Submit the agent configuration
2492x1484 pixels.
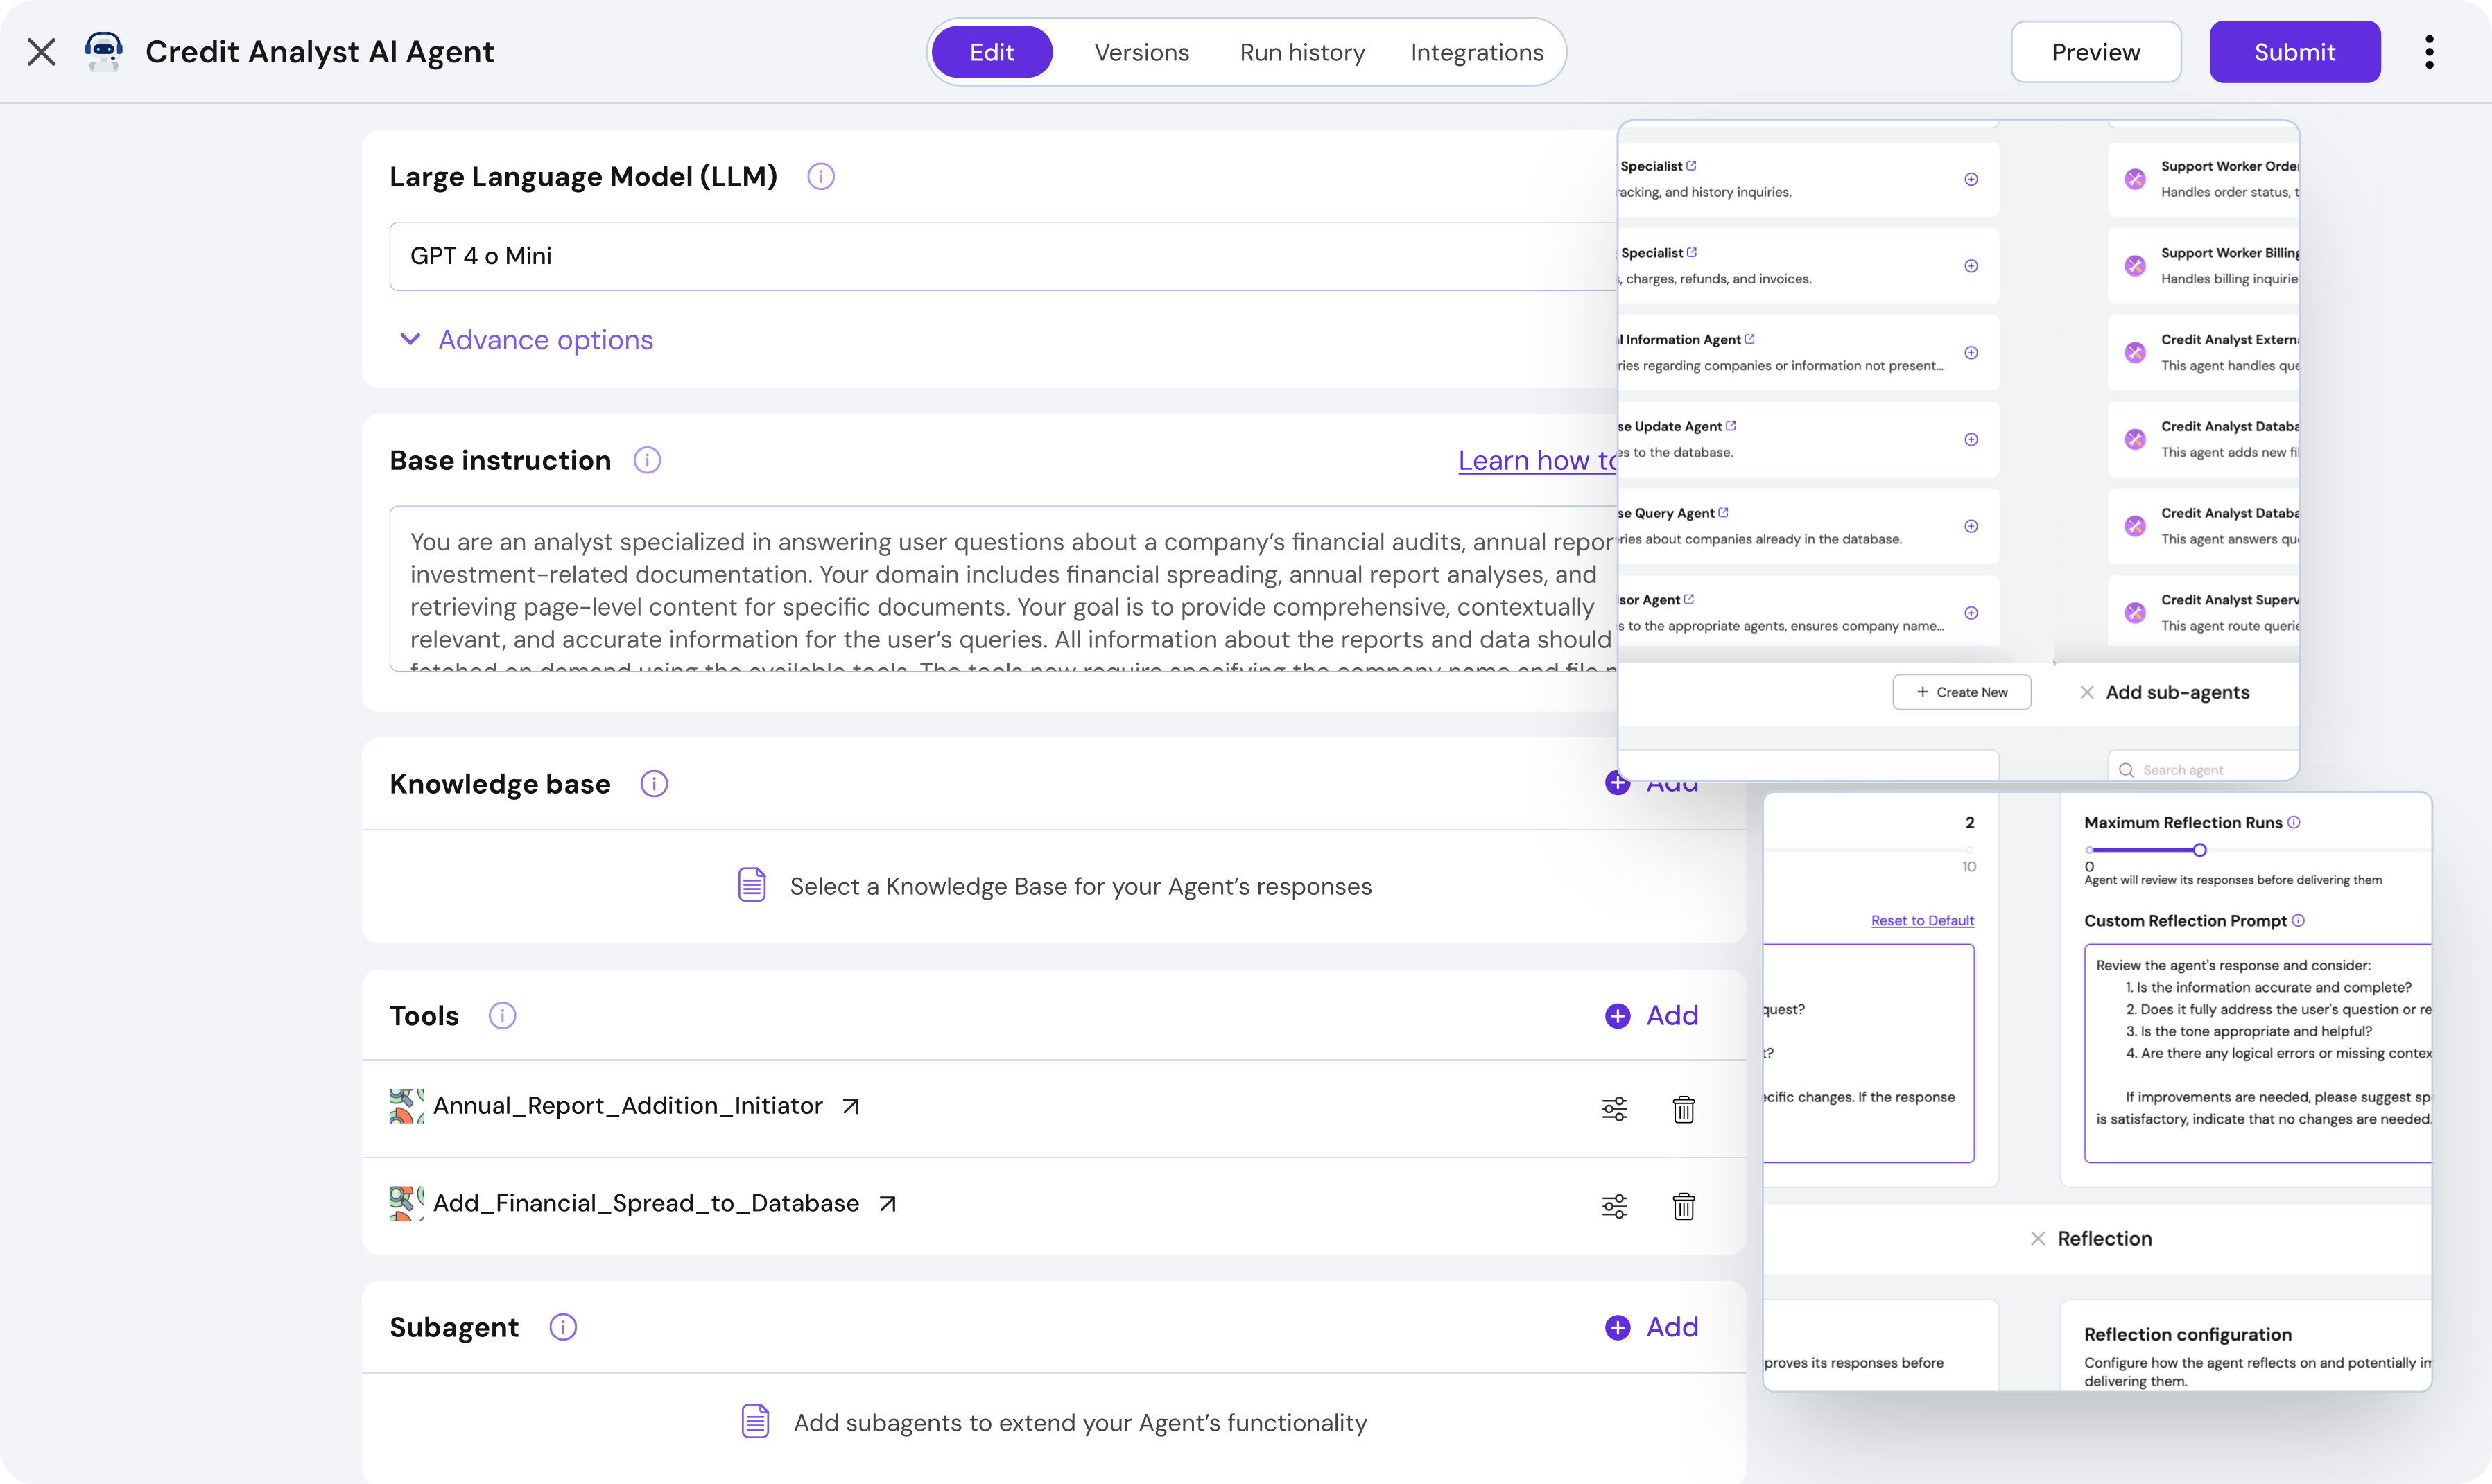pyautogui.click(x=2294, y=52)
